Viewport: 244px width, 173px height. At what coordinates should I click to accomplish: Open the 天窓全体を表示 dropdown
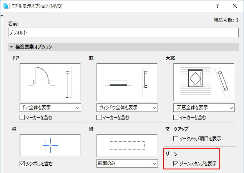[x=204, y=108]
